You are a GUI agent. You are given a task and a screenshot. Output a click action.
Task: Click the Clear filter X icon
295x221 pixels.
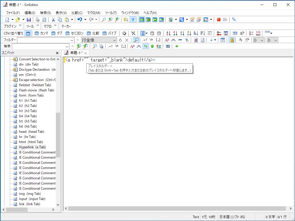tap(127, 40)
